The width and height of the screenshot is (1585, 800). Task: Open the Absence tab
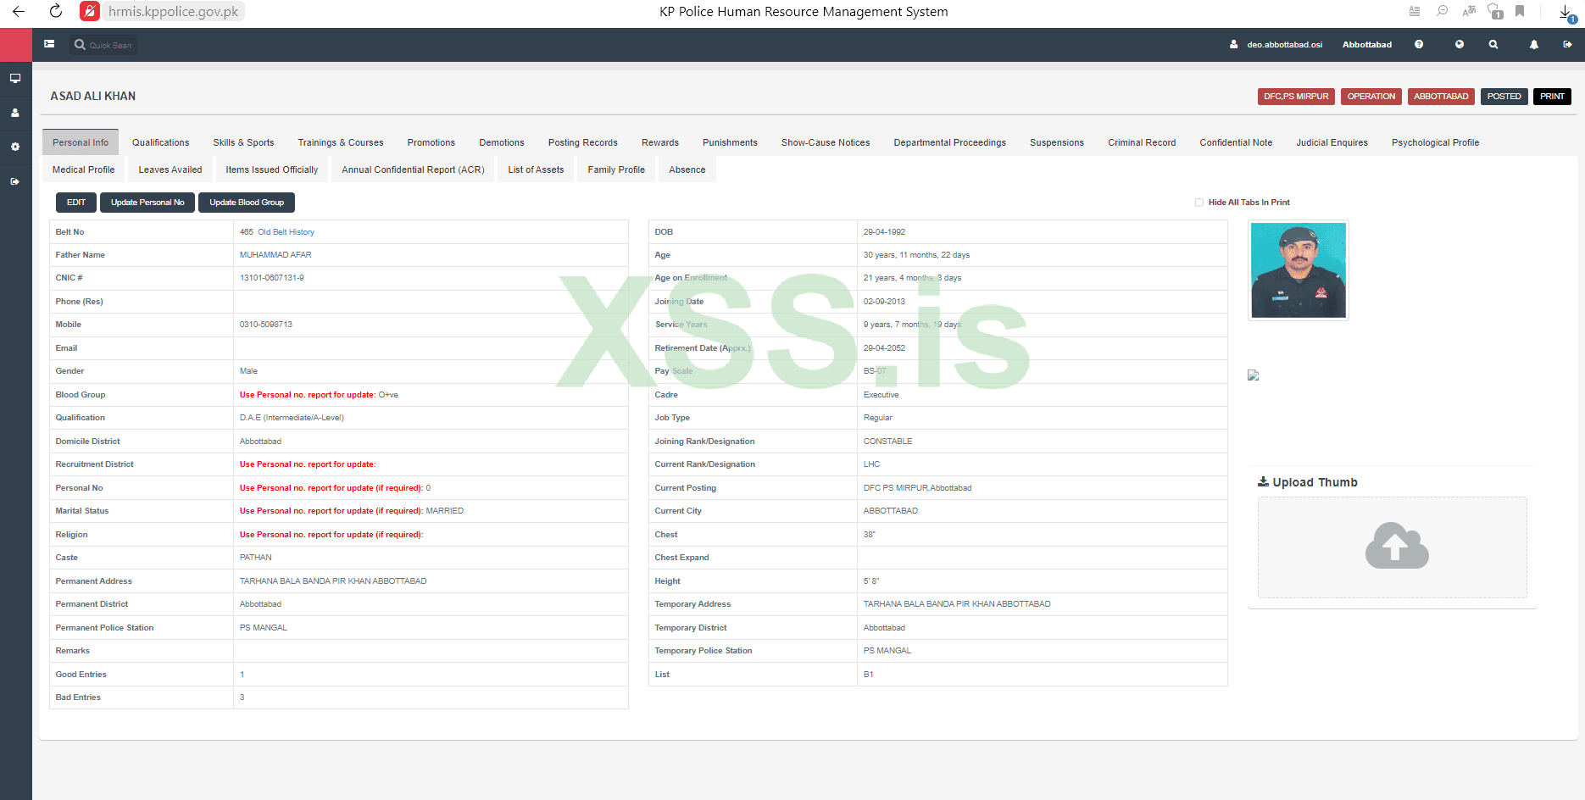[687, 169]
